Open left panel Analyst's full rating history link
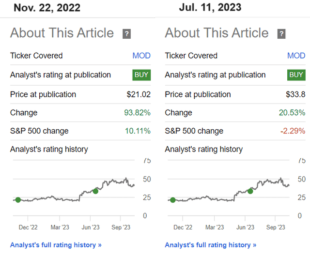This screenshot has height=257, width=310. tap(56, 245)
